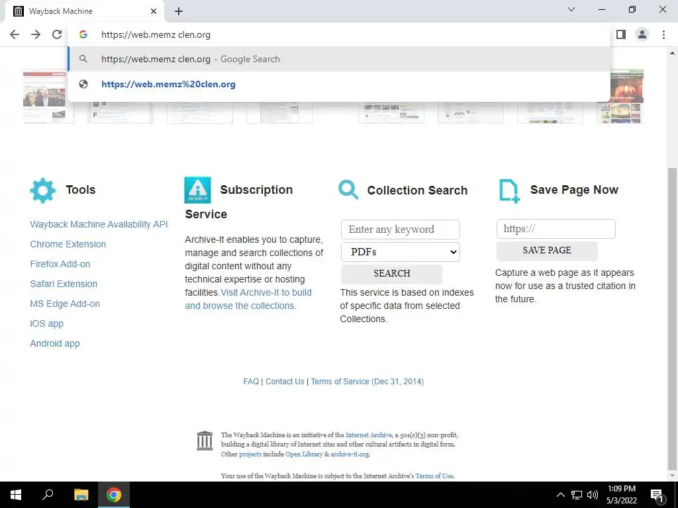Open Terms of Service (Dec 31, 2014)
678x508 pixels.
(367, 382)
